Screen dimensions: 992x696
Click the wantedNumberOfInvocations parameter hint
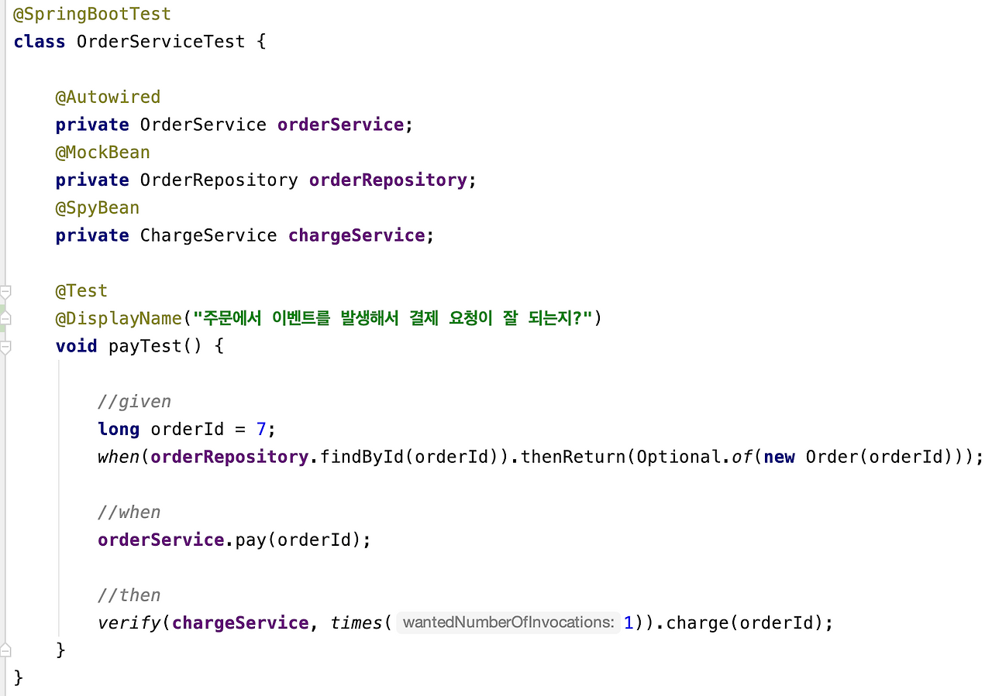click(508, 622)
